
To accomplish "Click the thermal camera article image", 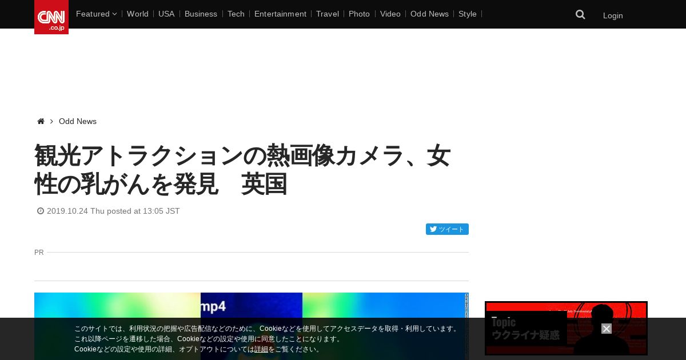I will (x=252, y=326).
